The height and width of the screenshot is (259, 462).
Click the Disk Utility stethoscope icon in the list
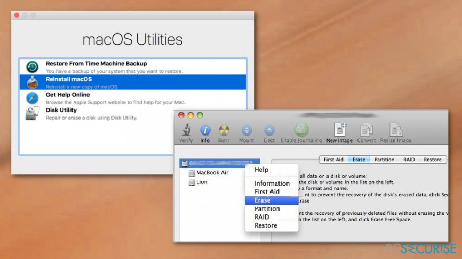(x=32, y=113)
